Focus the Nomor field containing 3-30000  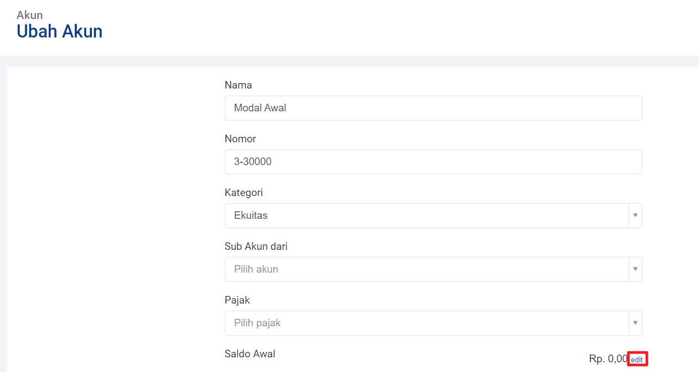[433, 162]
